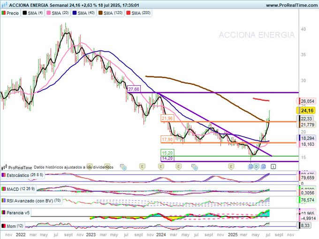The width and height of the screenshot is (319, 239).
Task: Click the 40 label on price axis
Action: point(303,29)
